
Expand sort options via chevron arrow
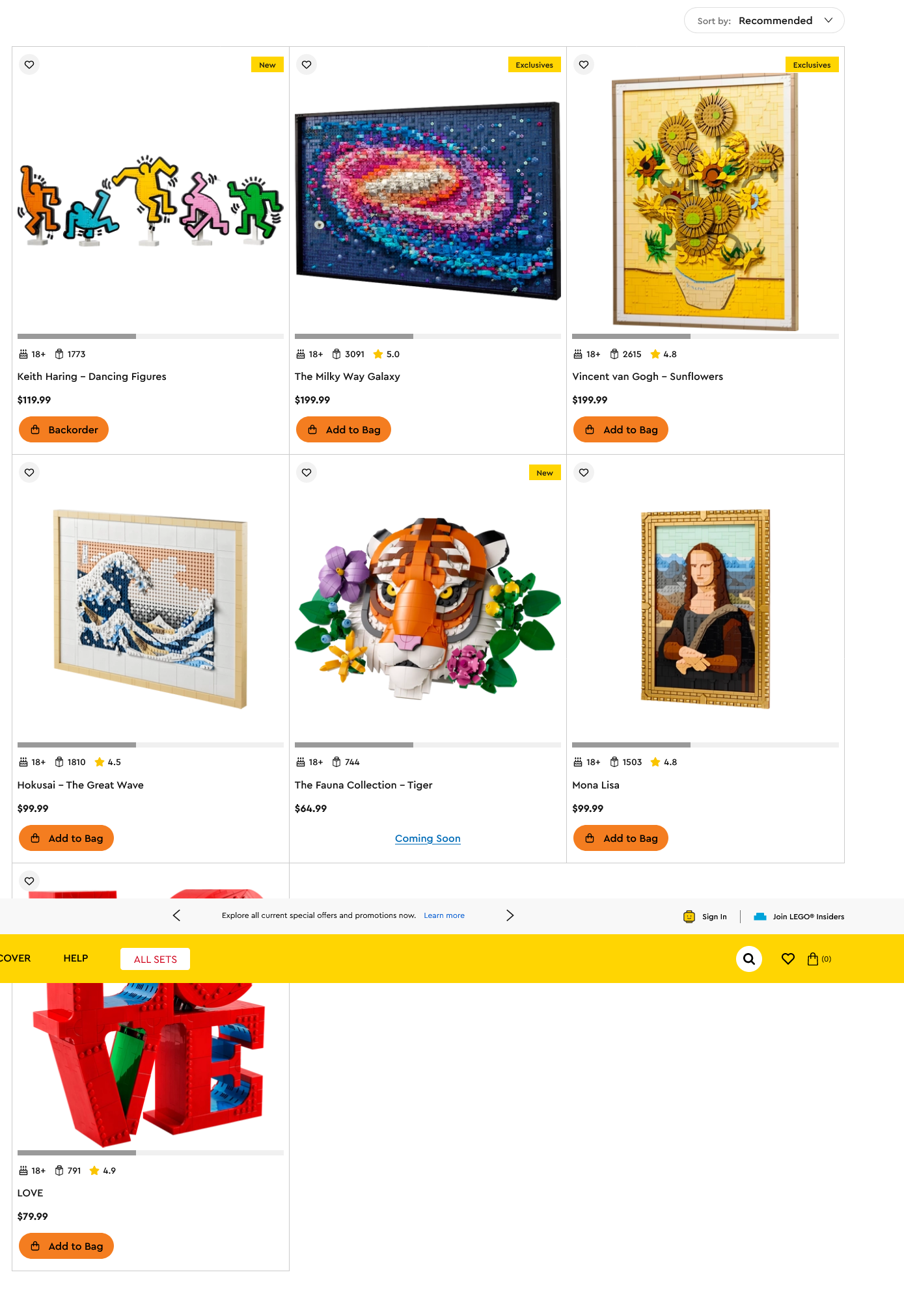pyautogui.click(x=829, y=20)
